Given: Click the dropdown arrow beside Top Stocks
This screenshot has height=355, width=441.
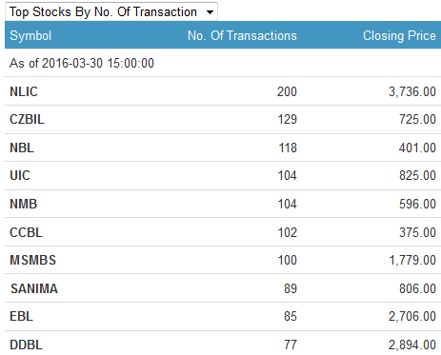Looking at the screenshot, I should click(210, 12).
